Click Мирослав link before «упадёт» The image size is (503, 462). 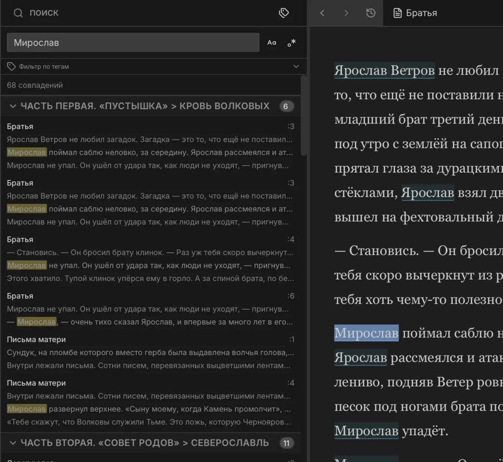point(366,430)
